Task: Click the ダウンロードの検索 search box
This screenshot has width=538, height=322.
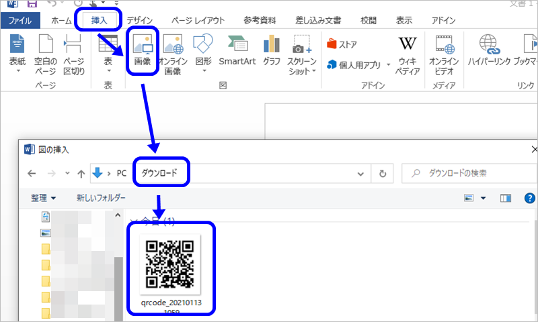Action: pyautogui.click(x=470, y=174)
